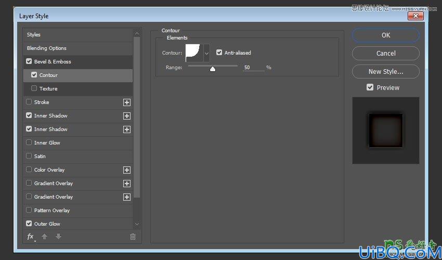This screenshot has width=442, height=260.
Task: Uncheck the Preview checkbox
Action: (x=370, y=87)
